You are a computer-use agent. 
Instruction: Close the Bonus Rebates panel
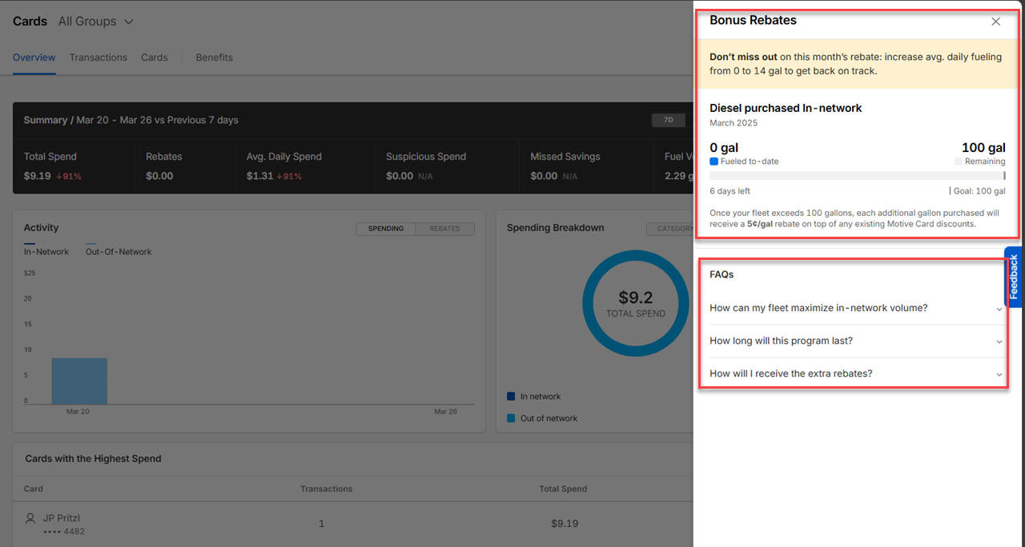point(996,22)
